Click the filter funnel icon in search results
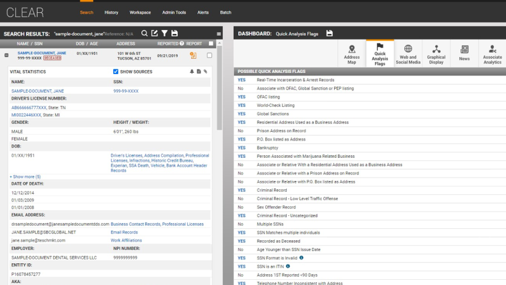 pos(164,33)
